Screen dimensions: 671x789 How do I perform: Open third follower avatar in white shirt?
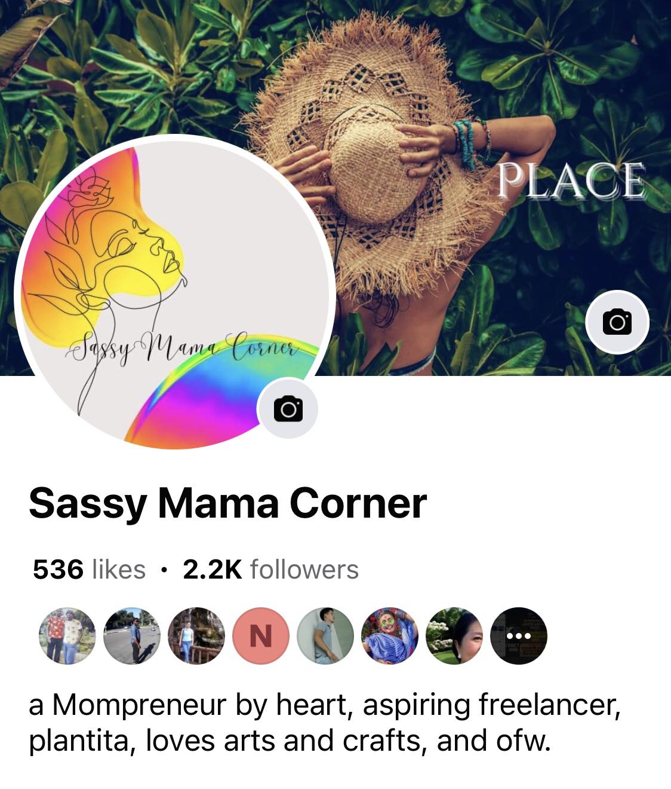196,636
